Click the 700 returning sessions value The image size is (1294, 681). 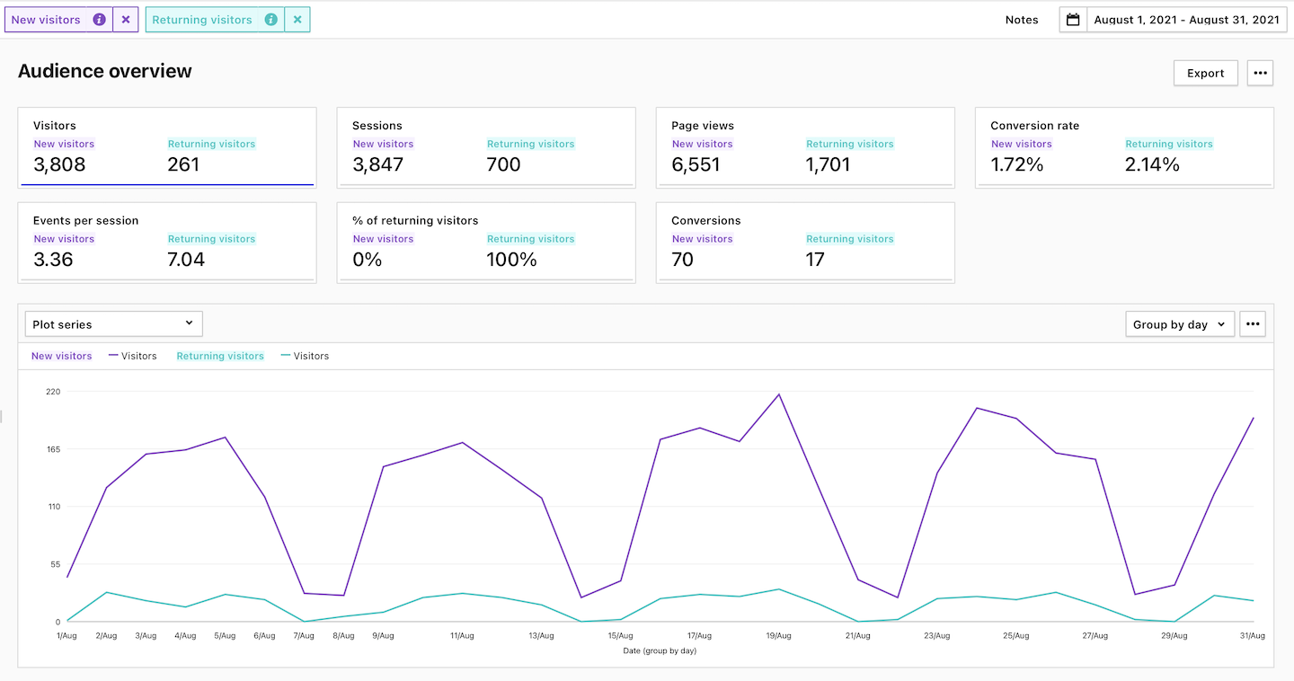pos(504,164)
